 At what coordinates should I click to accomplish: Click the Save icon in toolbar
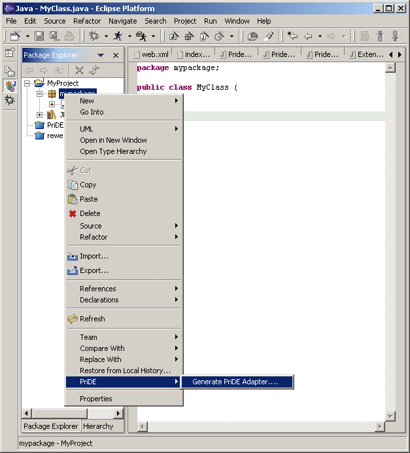pos(39,36)
